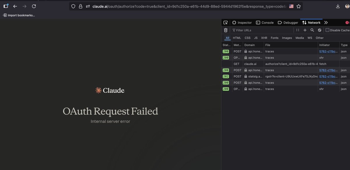The width and height of the screenshot is (350, 170).
Task: Switch to the Console tab
Action: click(x=265, y=22)
